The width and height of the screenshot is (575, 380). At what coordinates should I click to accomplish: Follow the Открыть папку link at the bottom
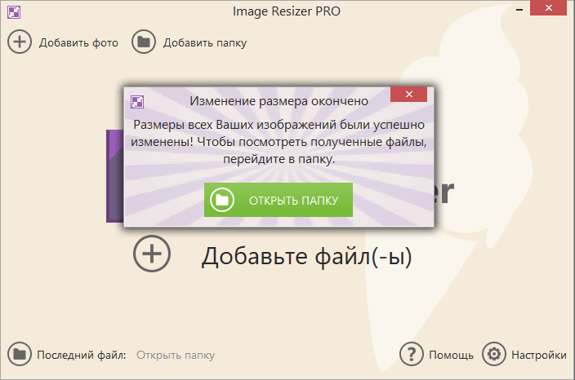(176, 355)
